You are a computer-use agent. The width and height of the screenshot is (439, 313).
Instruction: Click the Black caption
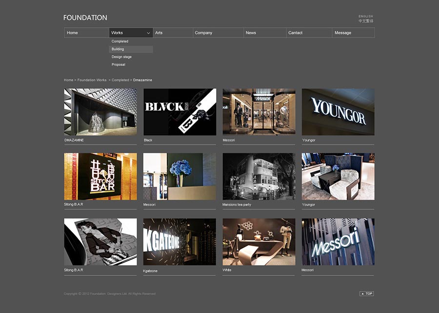pos(148,140)
